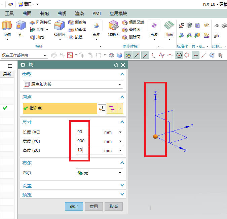
Task: Toggle the quadrant point snap icon
Action: (187, 55)
